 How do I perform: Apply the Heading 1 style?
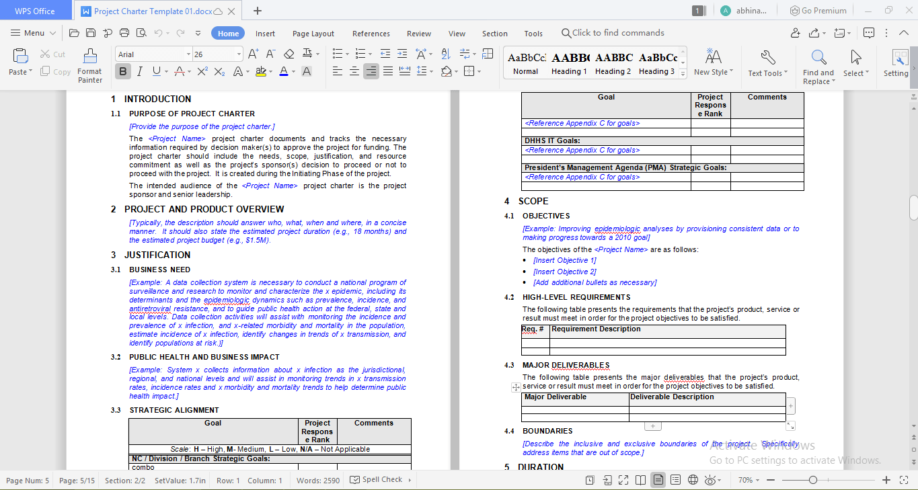point(569,63)
